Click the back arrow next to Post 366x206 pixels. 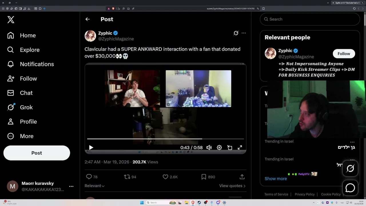pos(87,19)
